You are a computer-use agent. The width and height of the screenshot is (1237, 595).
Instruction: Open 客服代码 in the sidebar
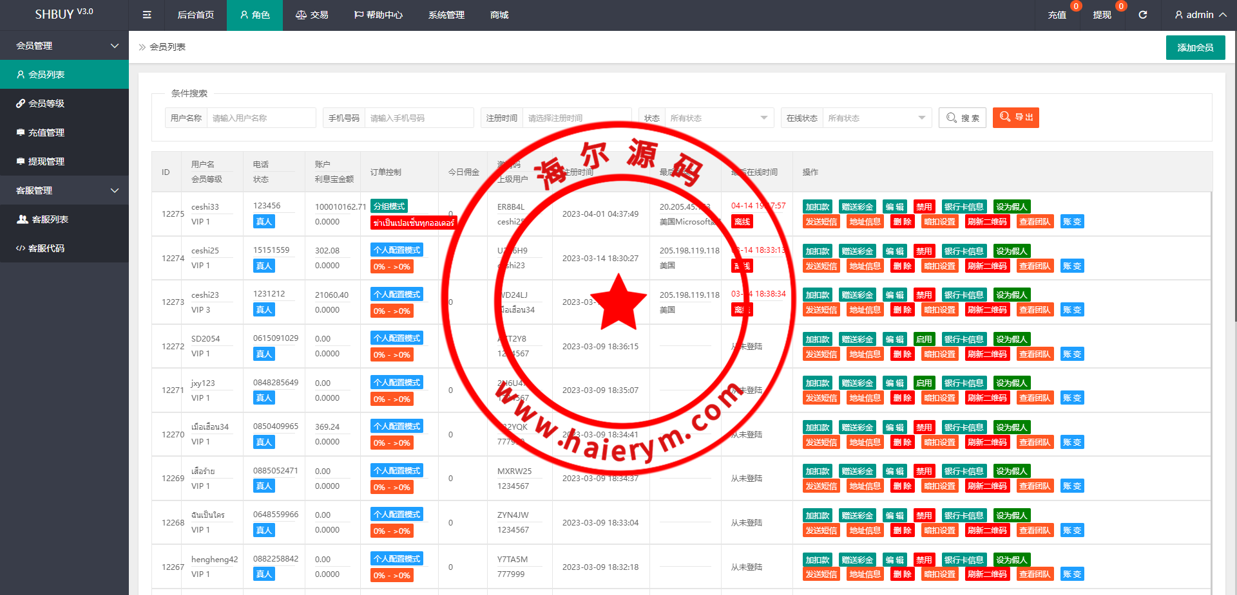46,248
